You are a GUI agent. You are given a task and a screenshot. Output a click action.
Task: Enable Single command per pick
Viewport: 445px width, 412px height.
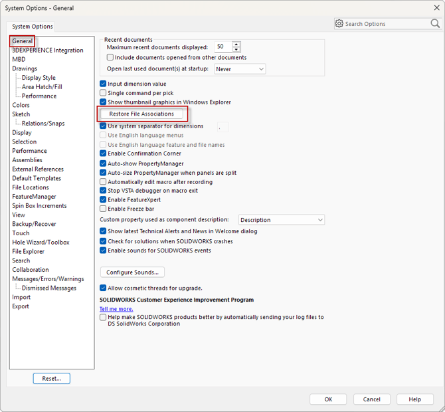pos(103,93)
